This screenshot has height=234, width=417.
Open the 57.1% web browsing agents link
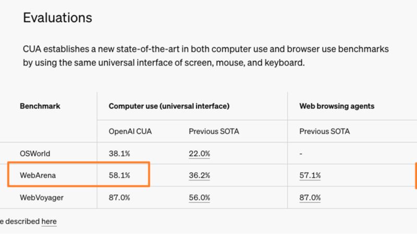pos(310,175)
